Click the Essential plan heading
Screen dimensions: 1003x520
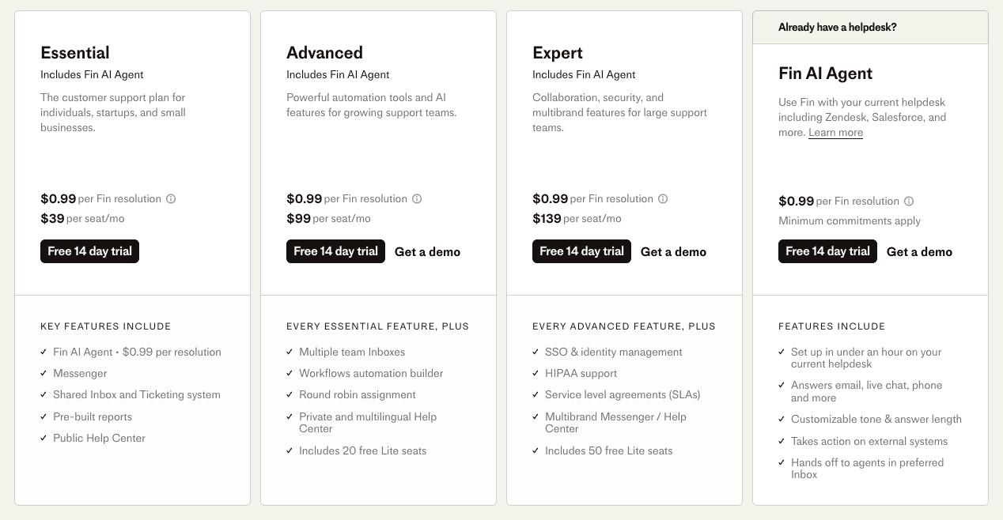tap(75, 53)
